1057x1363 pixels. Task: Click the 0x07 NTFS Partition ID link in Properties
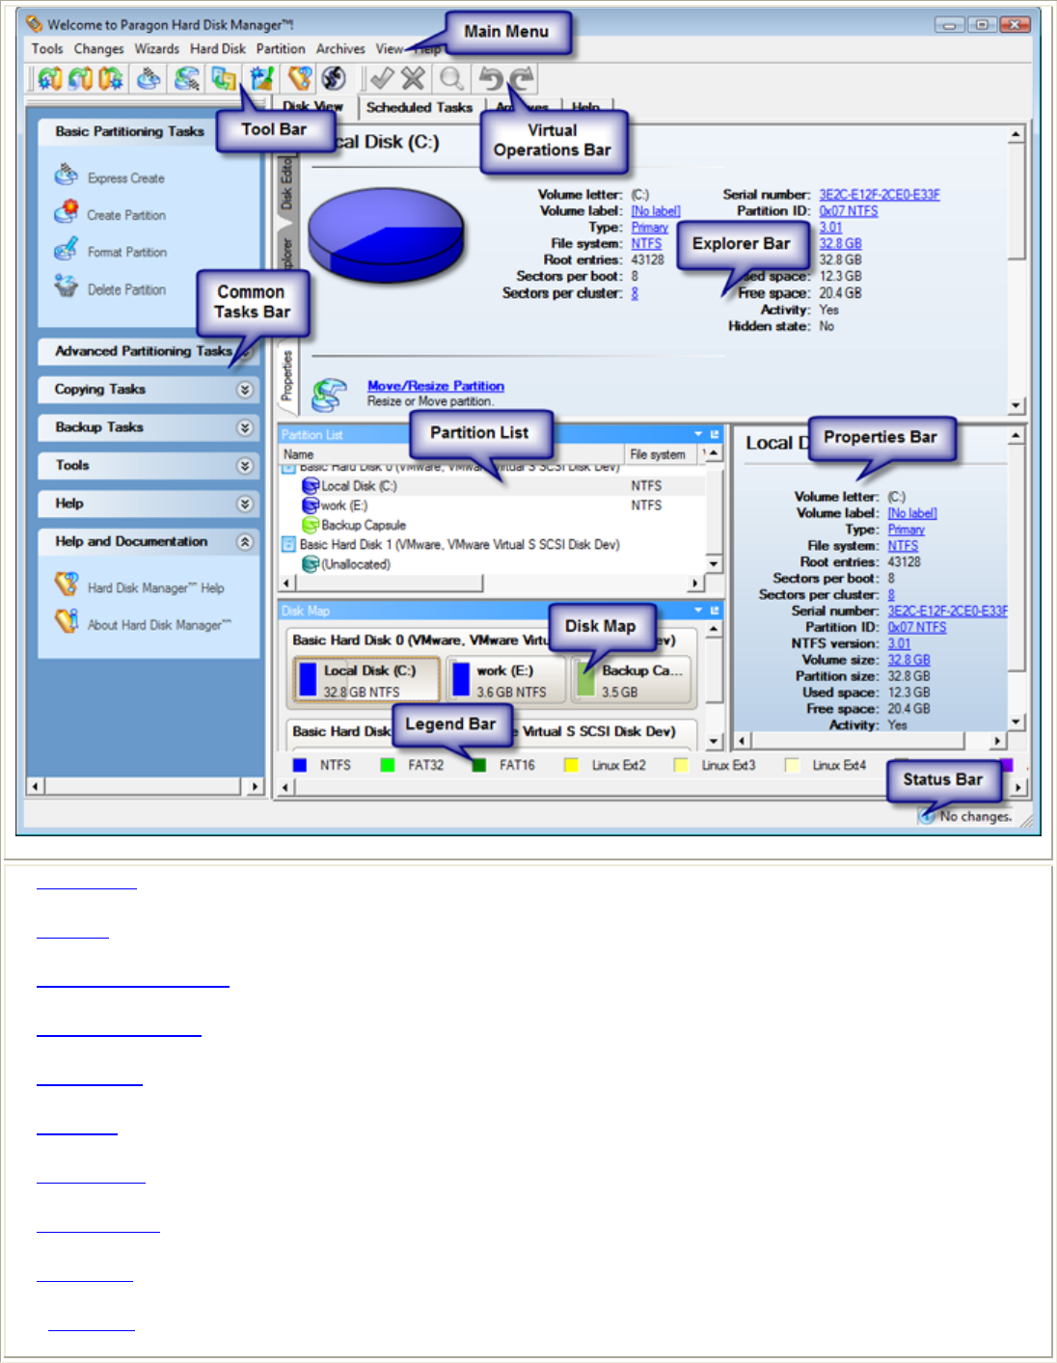pyautogui.click(x=917, y=627)
